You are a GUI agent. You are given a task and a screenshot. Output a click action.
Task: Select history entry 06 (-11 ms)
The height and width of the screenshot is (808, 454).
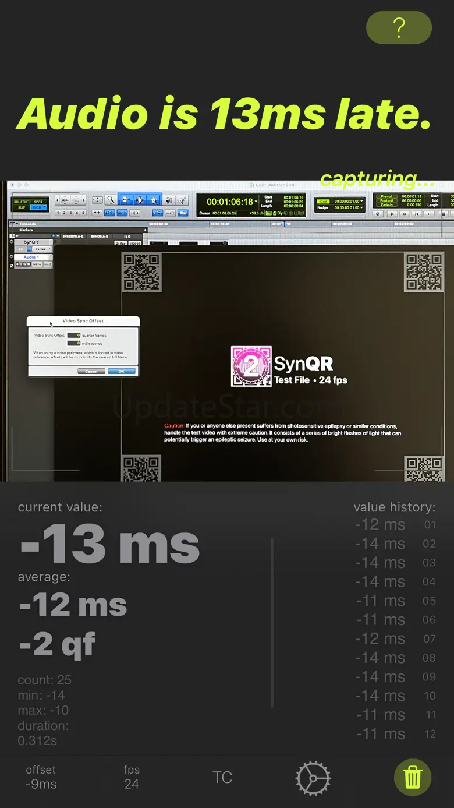tap(395, 620)
